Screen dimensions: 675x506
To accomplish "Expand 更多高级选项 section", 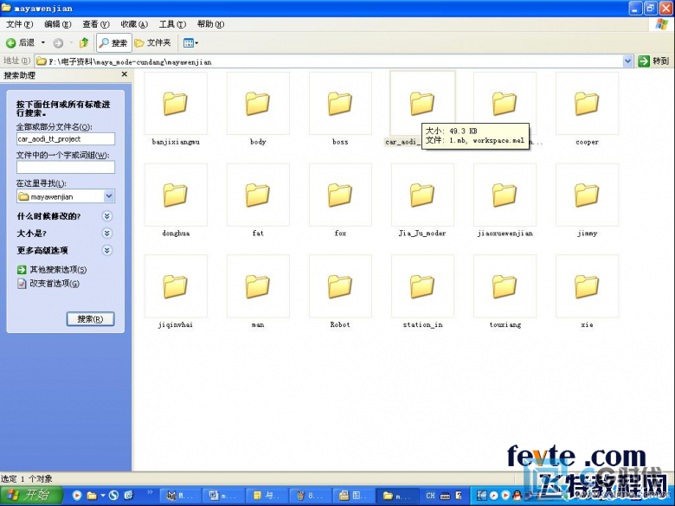I will pos(107,251).
